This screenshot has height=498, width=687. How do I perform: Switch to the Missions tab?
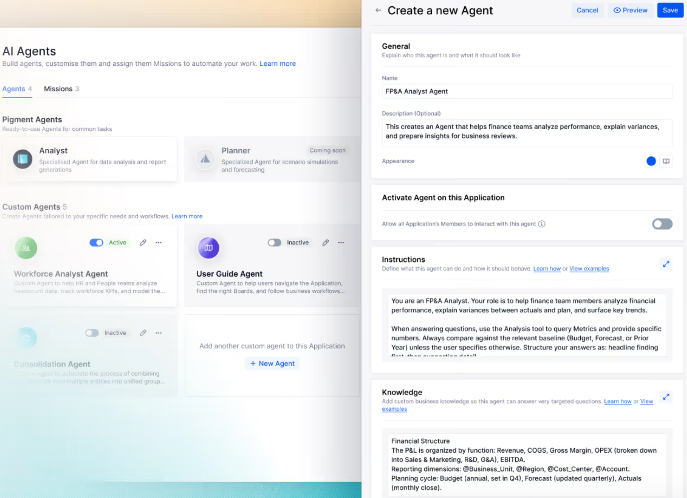pos(61,89)
